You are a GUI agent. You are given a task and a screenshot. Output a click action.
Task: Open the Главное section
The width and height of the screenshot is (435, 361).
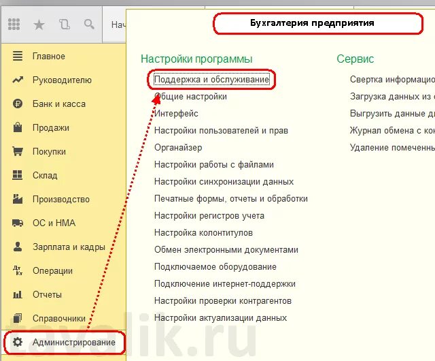pos(49,57)
